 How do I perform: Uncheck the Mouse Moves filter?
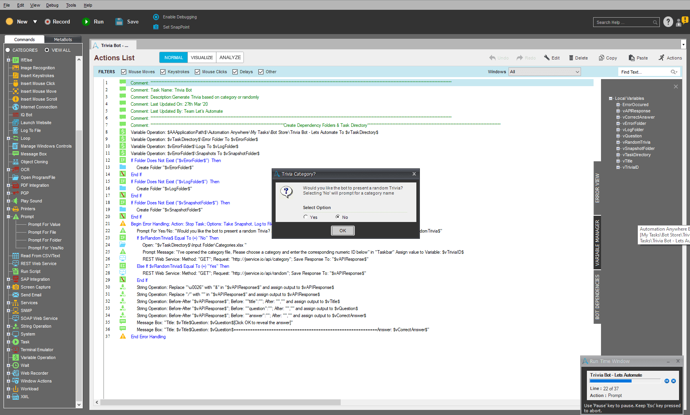[123, 72]
